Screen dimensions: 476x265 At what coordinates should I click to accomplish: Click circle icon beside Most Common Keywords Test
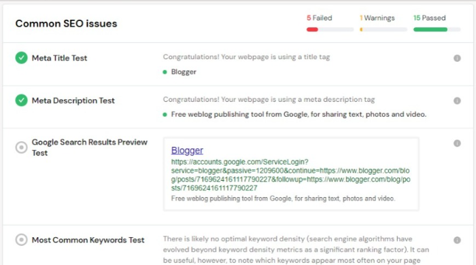click(21, 240)
